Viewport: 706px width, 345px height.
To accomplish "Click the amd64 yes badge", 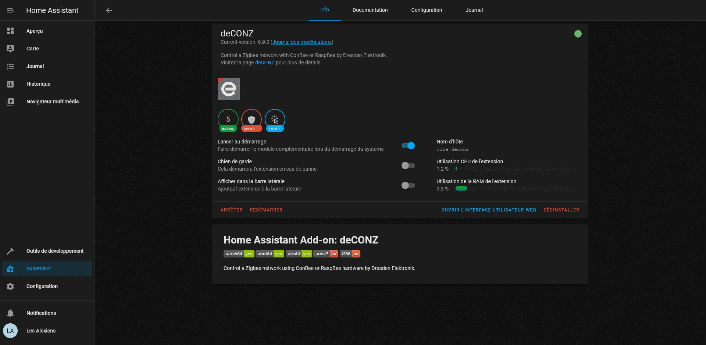I will (270, 254).
